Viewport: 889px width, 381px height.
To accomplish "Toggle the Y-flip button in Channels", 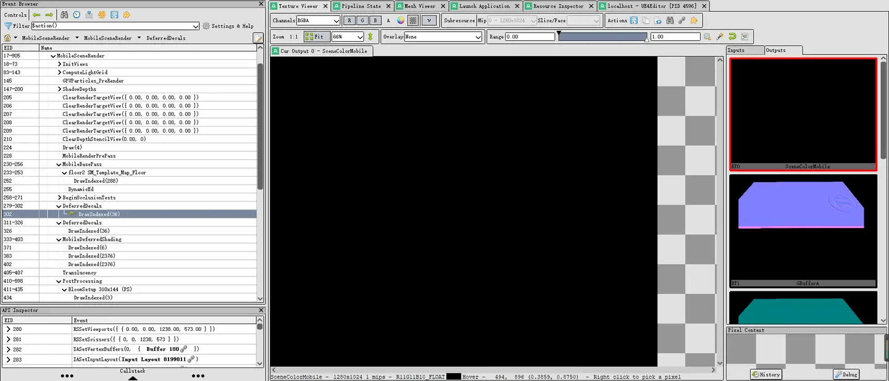I will tap(430, 20).
